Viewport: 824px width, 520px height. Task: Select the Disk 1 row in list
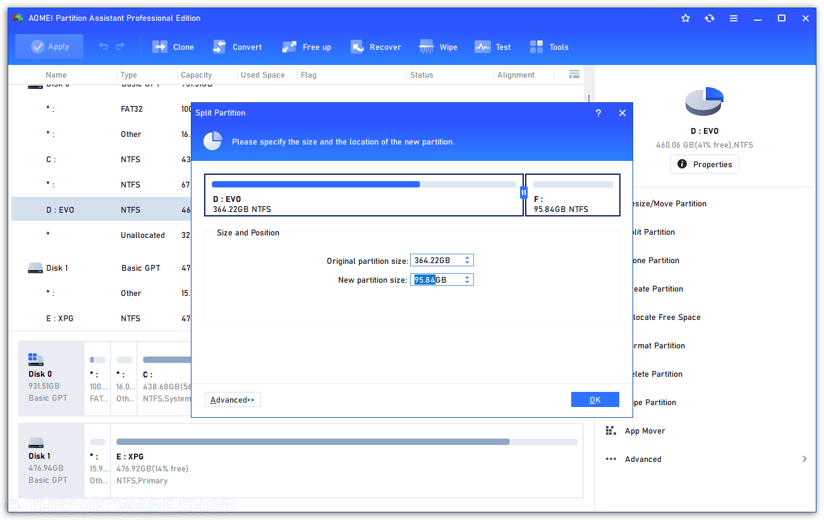coord(101,268)
